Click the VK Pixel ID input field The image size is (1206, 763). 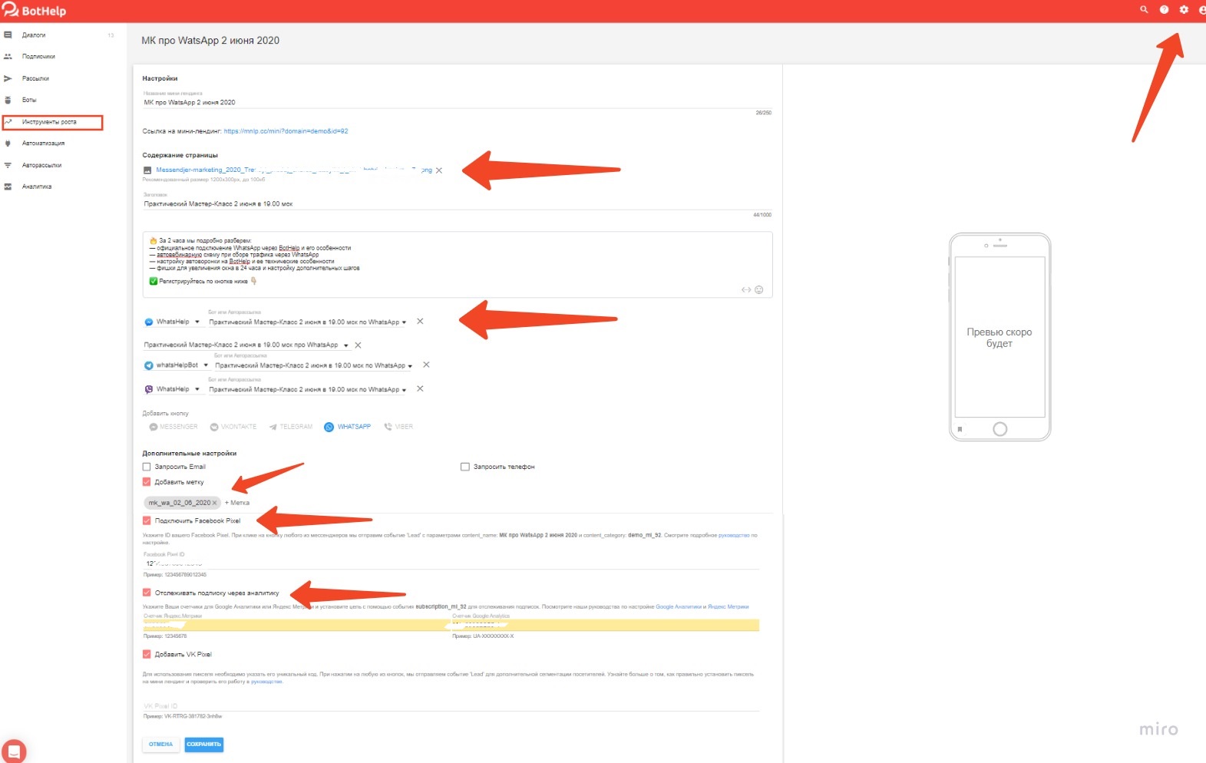pos(451,705)
